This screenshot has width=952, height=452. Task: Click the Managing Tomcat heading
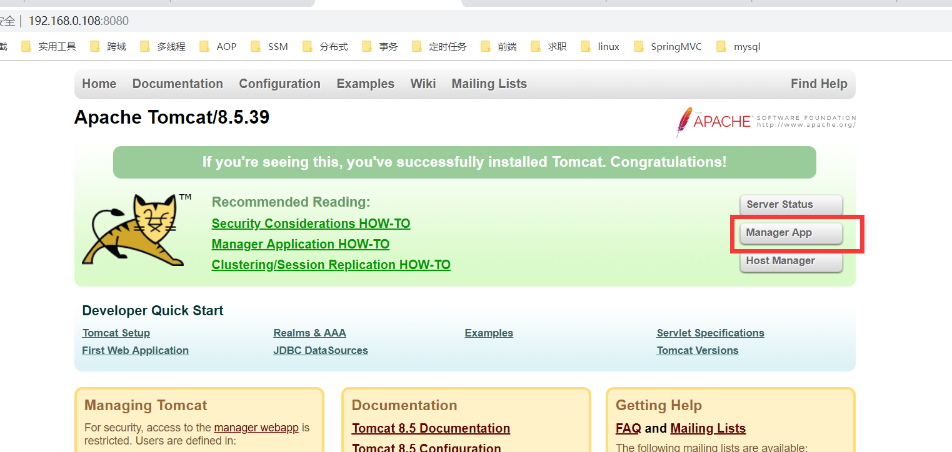146,405
